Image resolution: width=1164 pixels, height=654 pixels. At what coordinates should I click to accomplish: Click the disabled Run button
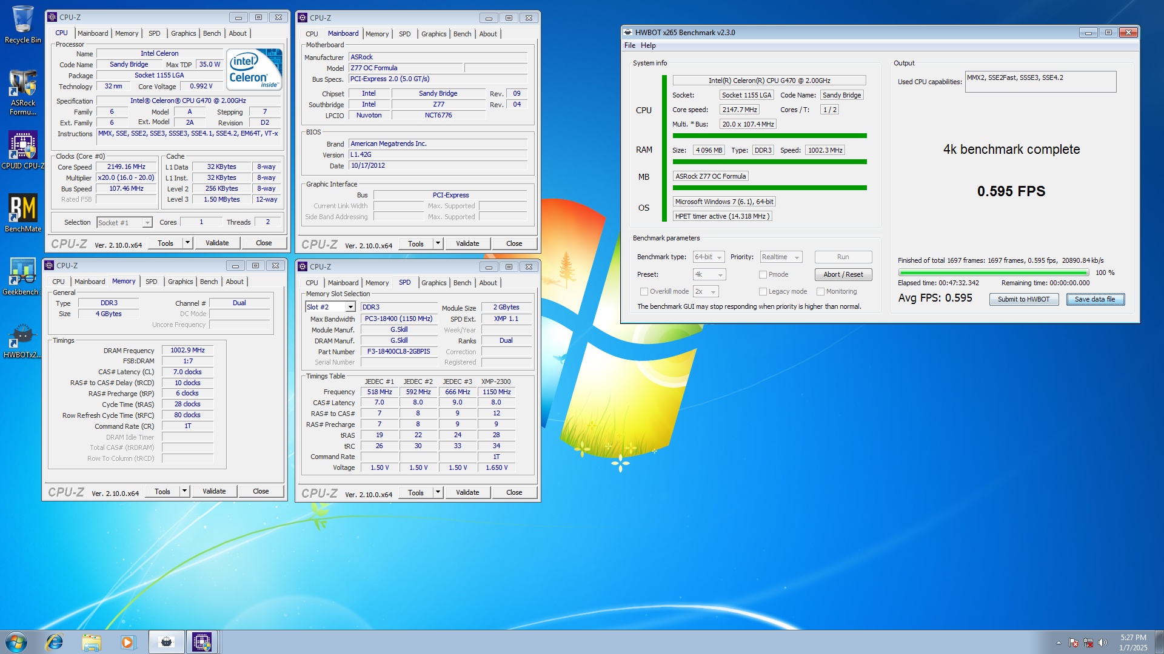click(x=843, y=257)
